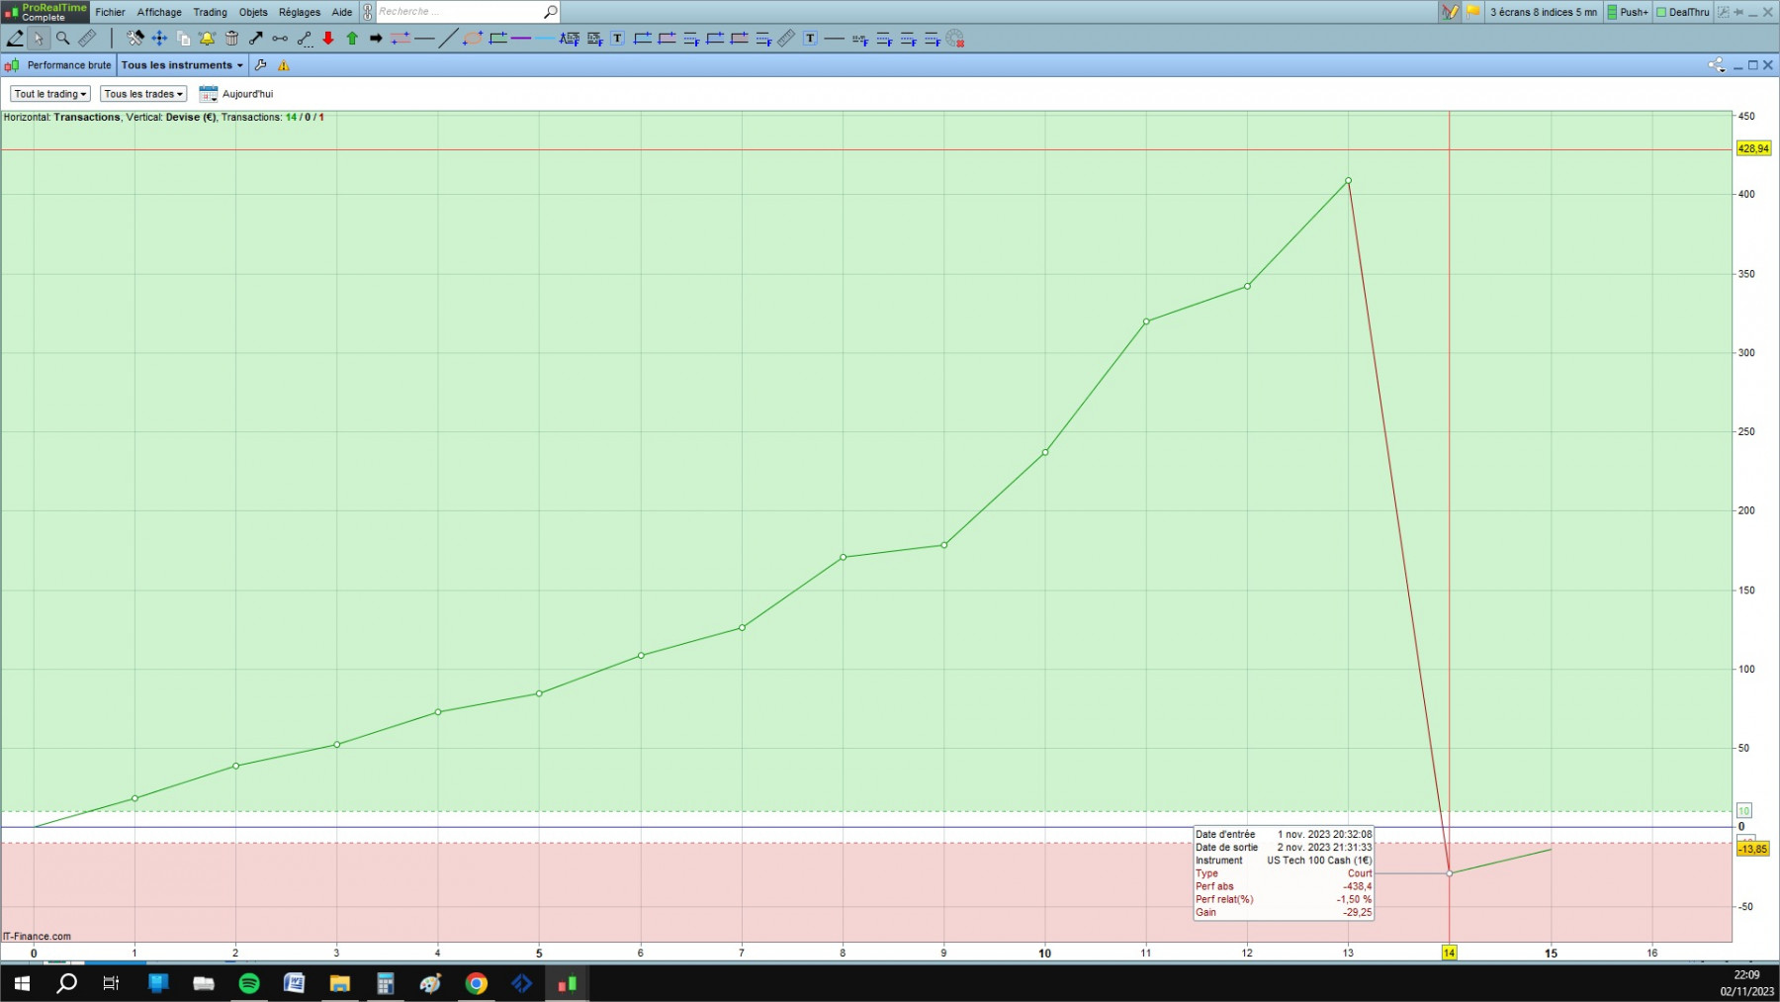Open Google Chrome from the taskbar
Image resolution: width=1780 pixels, height=1002 pixels.
477,983
